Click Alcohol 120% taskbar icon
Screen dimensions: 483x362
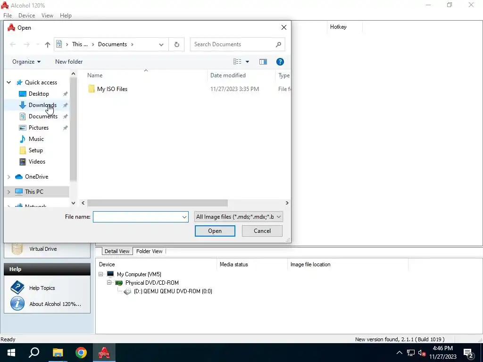tap(104, 353)
